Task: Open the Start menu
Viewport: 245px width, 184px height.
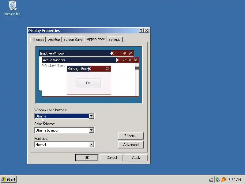Action: click(9, 179)
